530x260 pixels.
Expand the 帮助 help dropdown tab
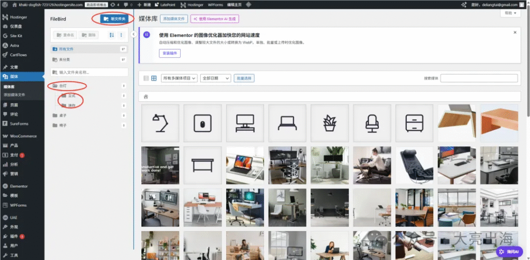pyautogui.click(x=510, y=13)
